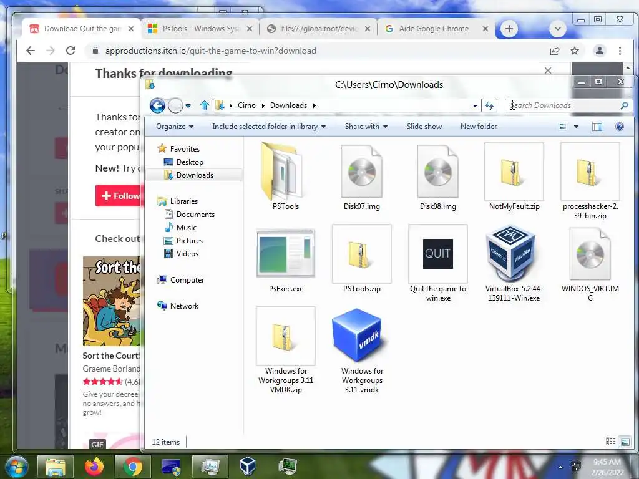The width and height of the screenshot is (639, 479).
Task: Open change view options dropdown arrow
Action: pos(576,127)
